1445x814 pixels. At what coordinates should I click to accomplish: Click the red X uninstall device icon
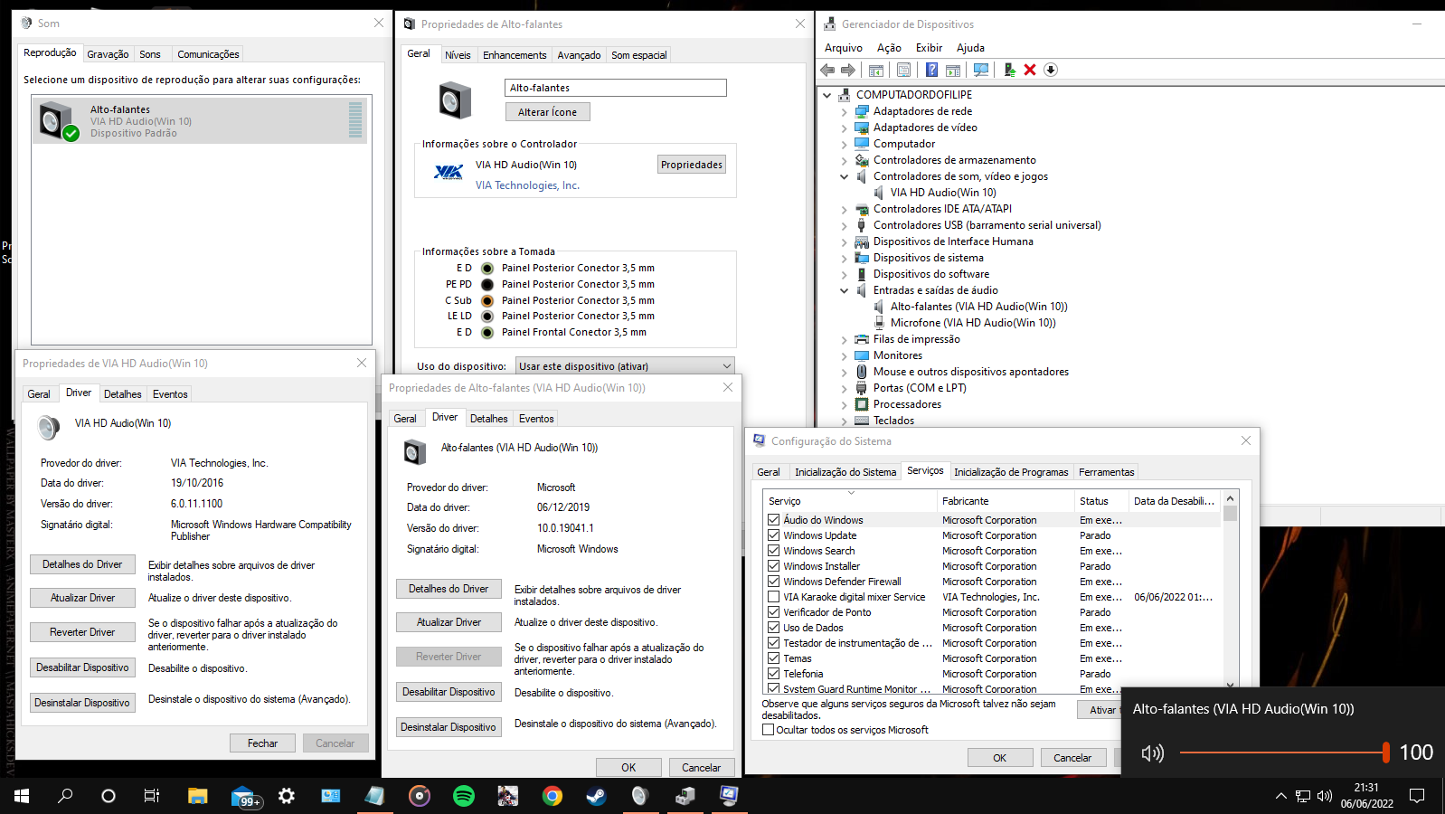coord(1030,70)
